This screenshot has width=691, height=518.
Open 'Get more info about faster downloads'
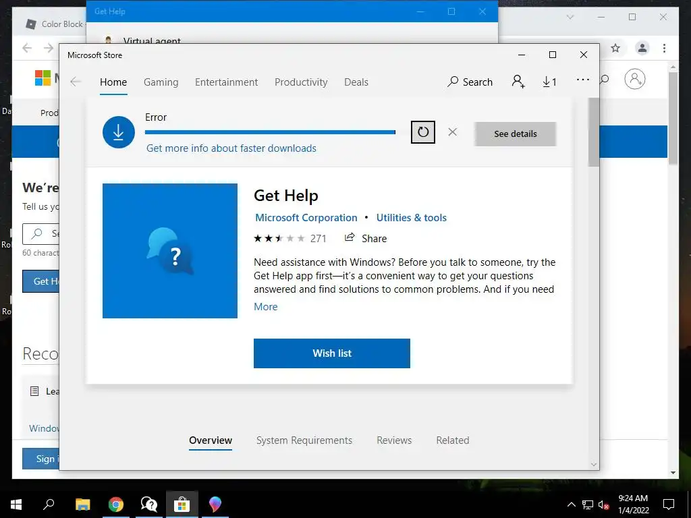pos(231,148)
